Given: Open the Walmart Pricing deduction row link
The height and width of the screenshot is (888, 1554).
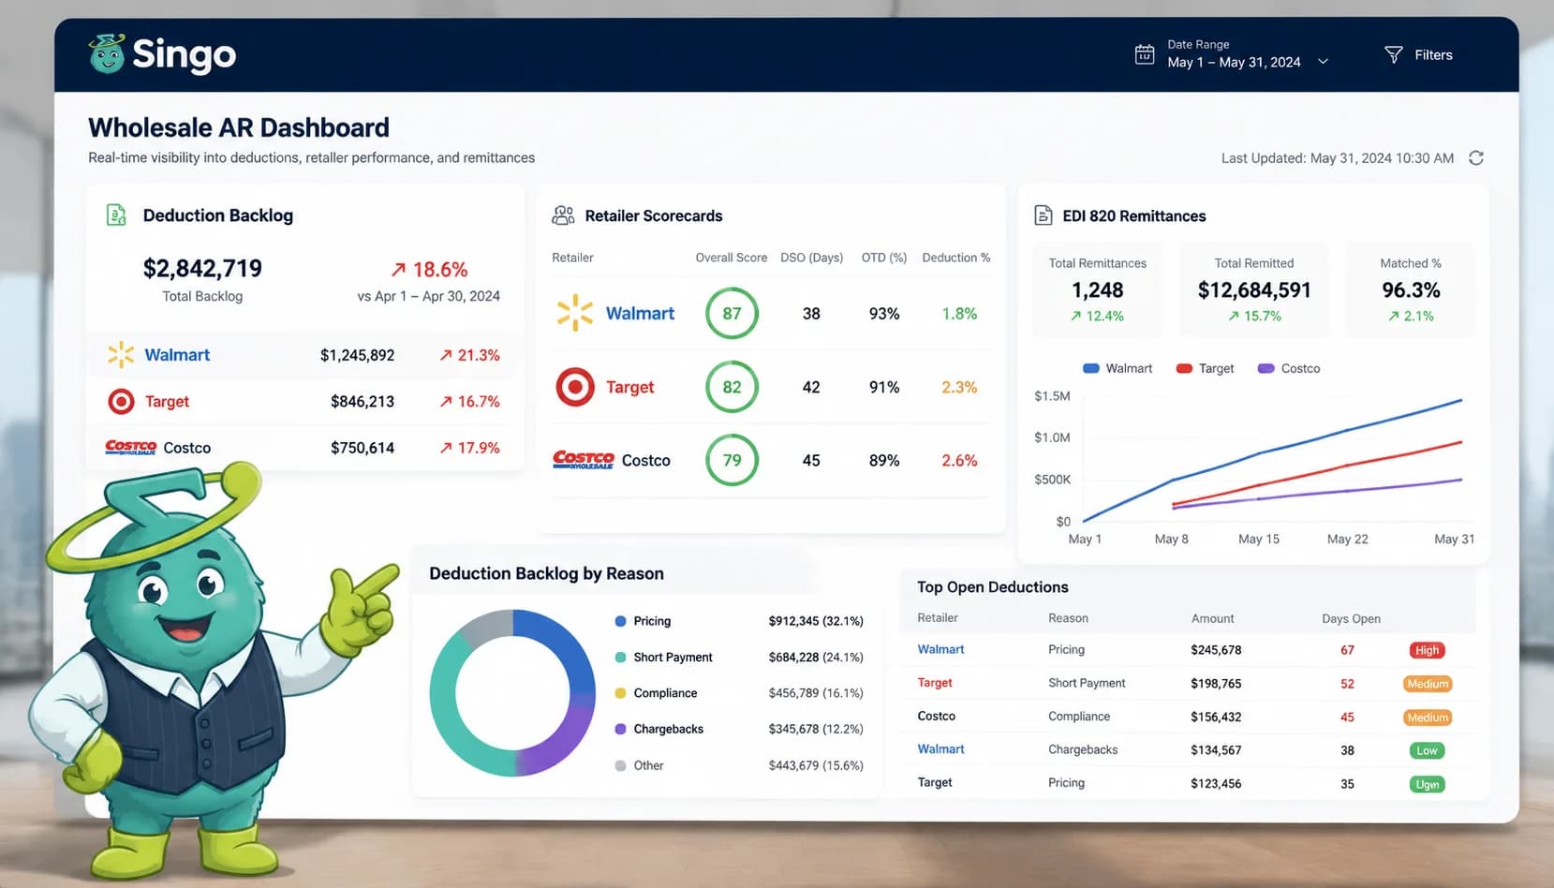Looking at the screenshot, I should (x=940, y=649).
